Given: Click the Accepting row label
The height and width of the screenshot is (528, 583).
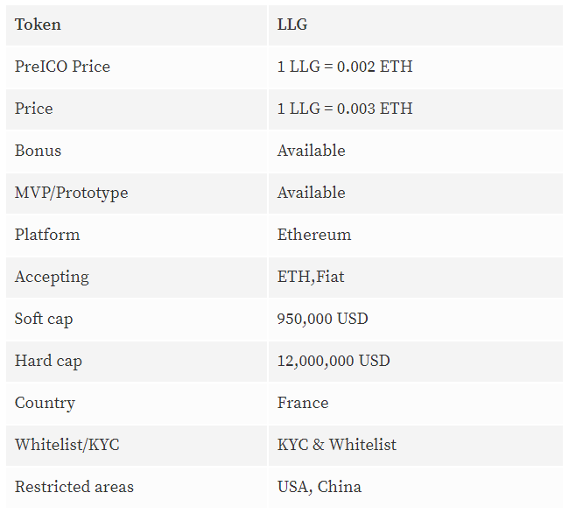Looking at the screenshot, I should 52,277.
